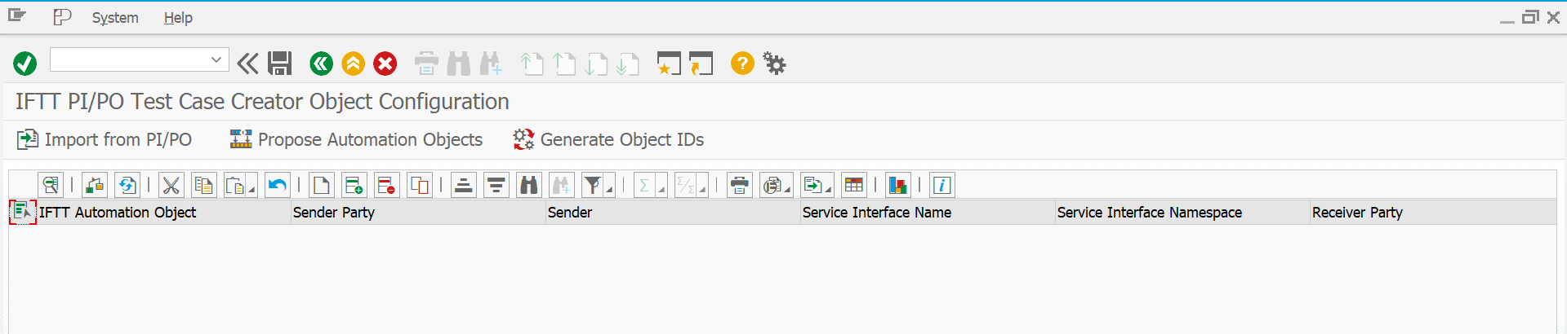Click Generate Object IDs button
The image size is (1567, 334).
pos(608,140)
